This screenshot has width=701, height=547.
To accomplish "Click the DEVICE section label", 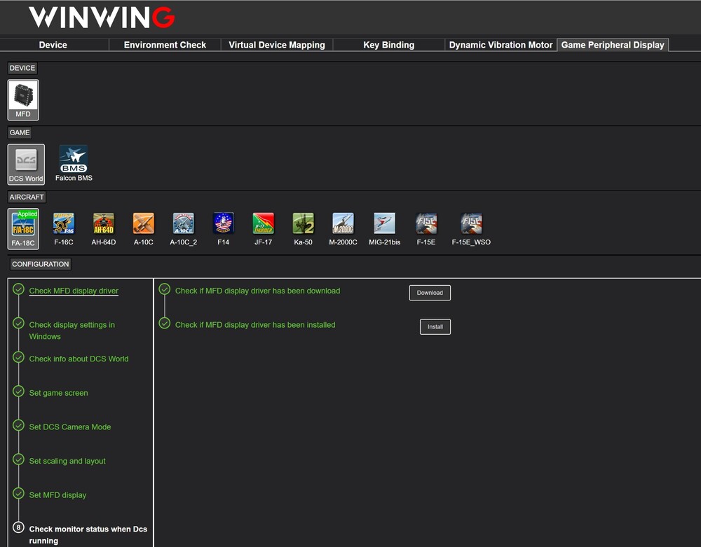I will (x=22, y=68).
